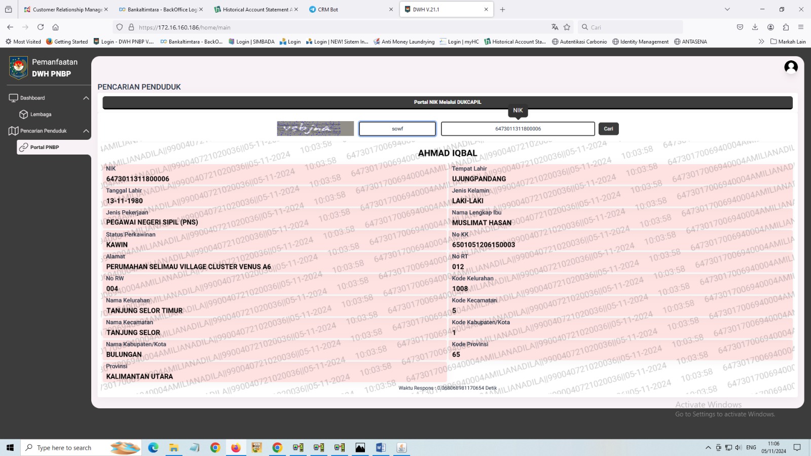
Task: Open the browser extensions icon
Action: point(786,27)
